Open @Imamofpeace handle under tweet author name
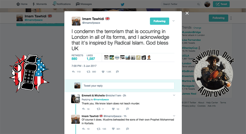This screenshot has height=134, width=246. click(x=91, y=23)
